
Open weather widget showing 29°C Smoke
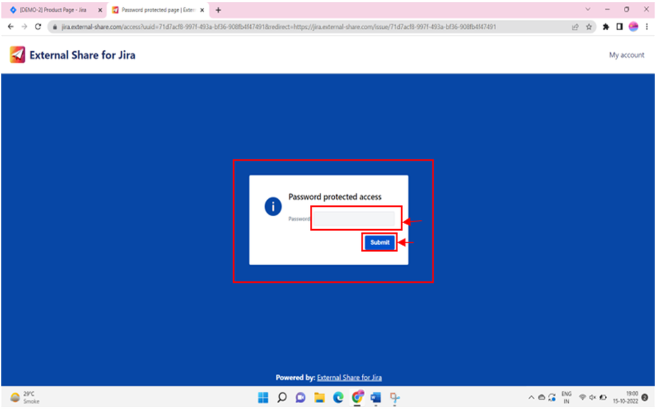pyautogui.click(x=25, y=397)
